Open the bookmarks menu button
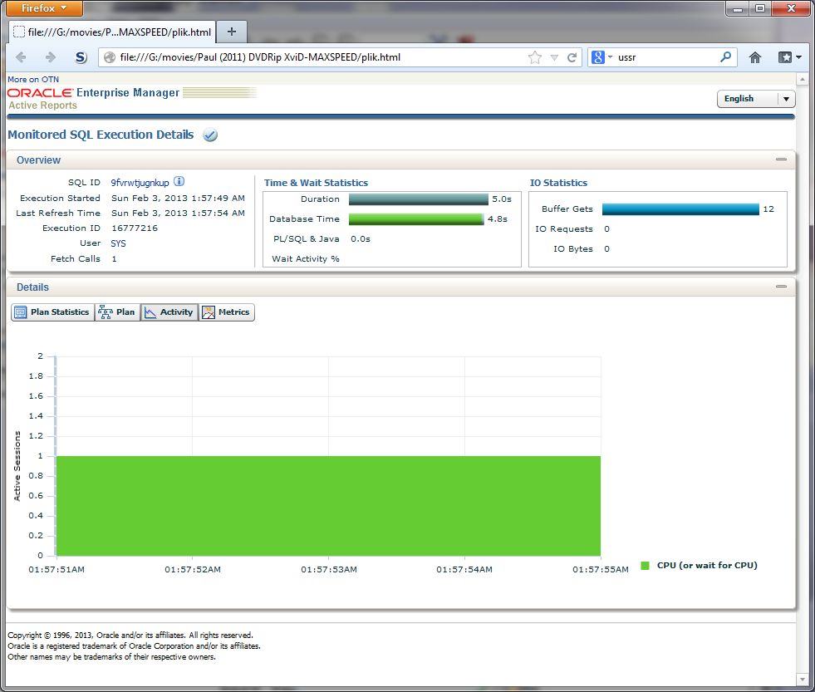 click(x=789, y=57)
